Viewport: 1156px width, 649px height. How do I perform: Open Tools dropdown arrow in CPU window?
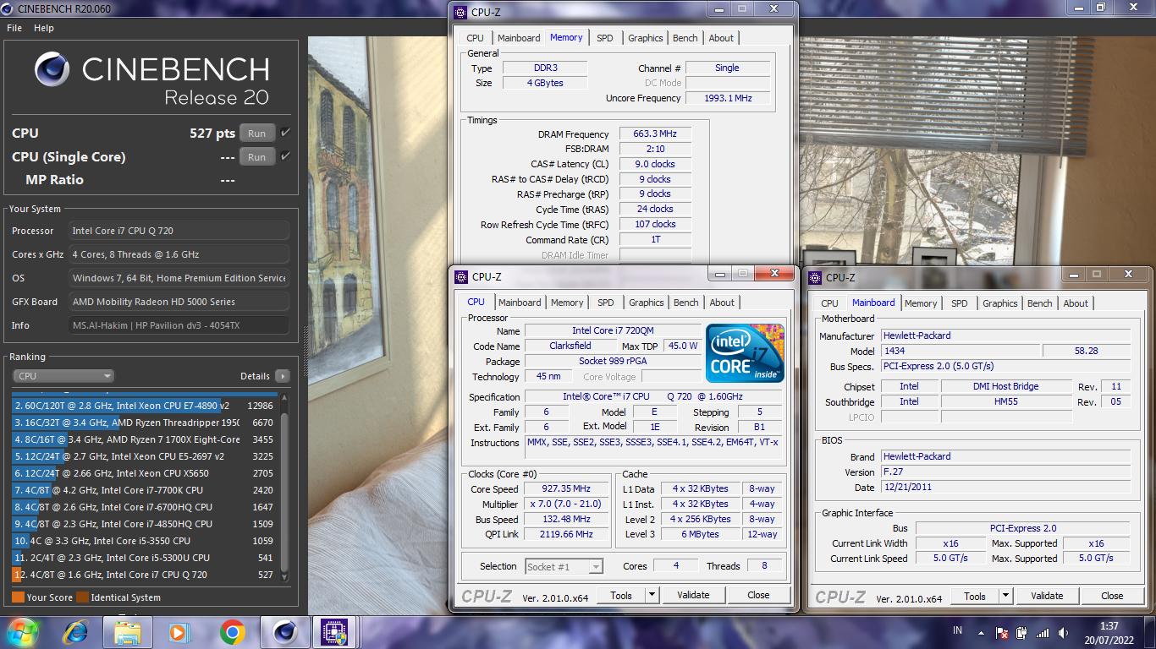click(652, 595)
